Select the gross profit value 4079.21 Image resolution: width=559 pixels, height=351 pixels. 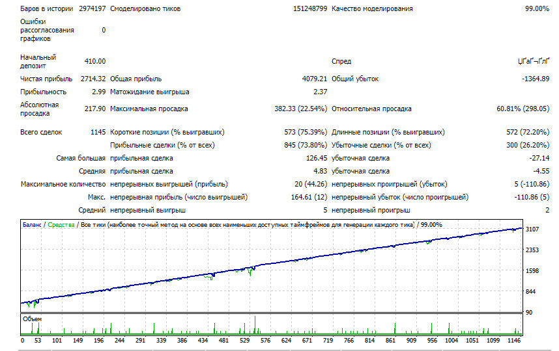pyautogui.click(x=315, y=79)
